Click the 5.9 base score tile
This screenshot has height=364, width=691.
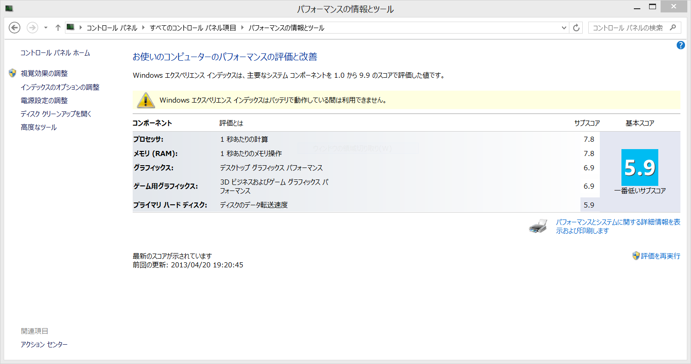pos(640,168)
